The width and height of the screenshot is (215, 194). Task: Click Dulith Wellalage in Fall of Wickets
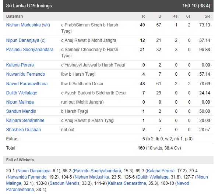tap(153, 177)
